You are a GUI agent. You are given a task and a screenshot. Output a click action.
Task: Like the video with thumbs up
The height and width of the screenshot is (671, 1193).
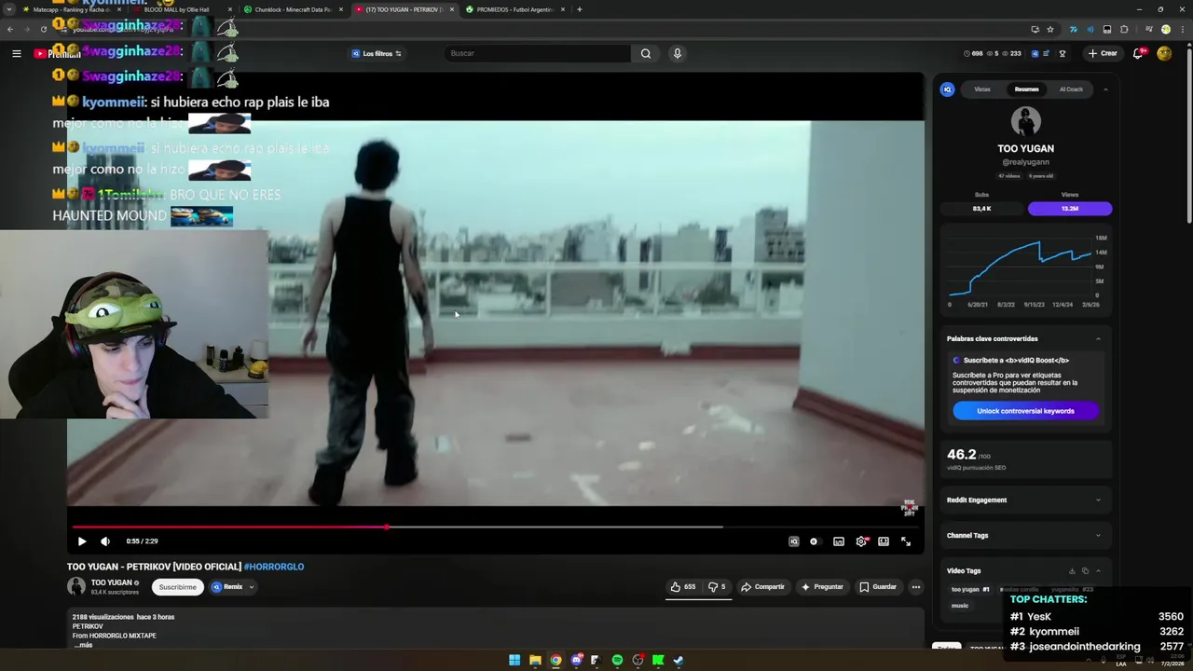click(x=682, y=587)
